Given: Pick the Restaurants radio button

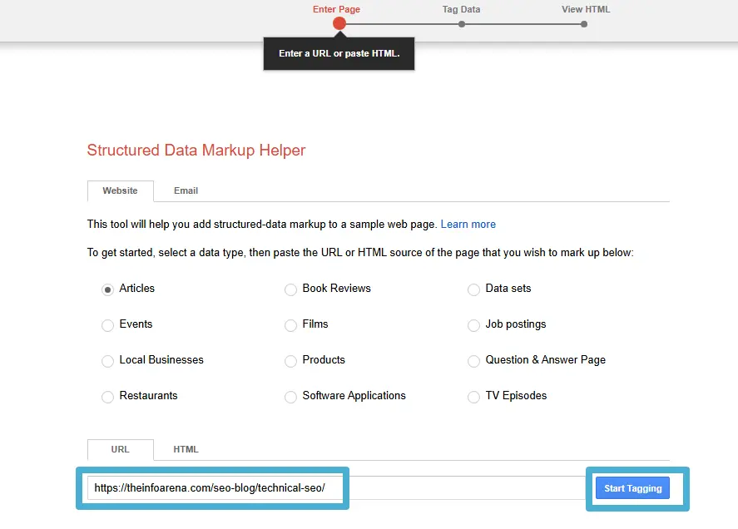Looking at the screenshot, I should tap(107, 397).
